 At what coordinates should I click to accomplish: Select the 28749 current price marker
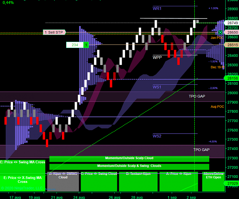click(231, 23)
